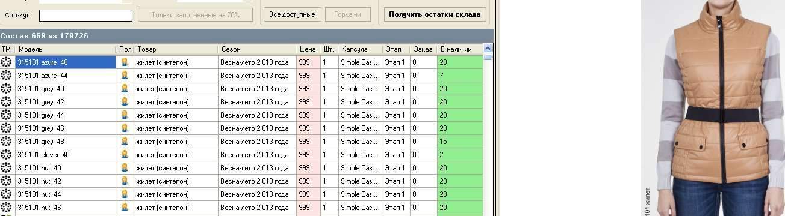785x216 pixels.
Task: Click the Получить остатки склада button
Action: (435, 14)
